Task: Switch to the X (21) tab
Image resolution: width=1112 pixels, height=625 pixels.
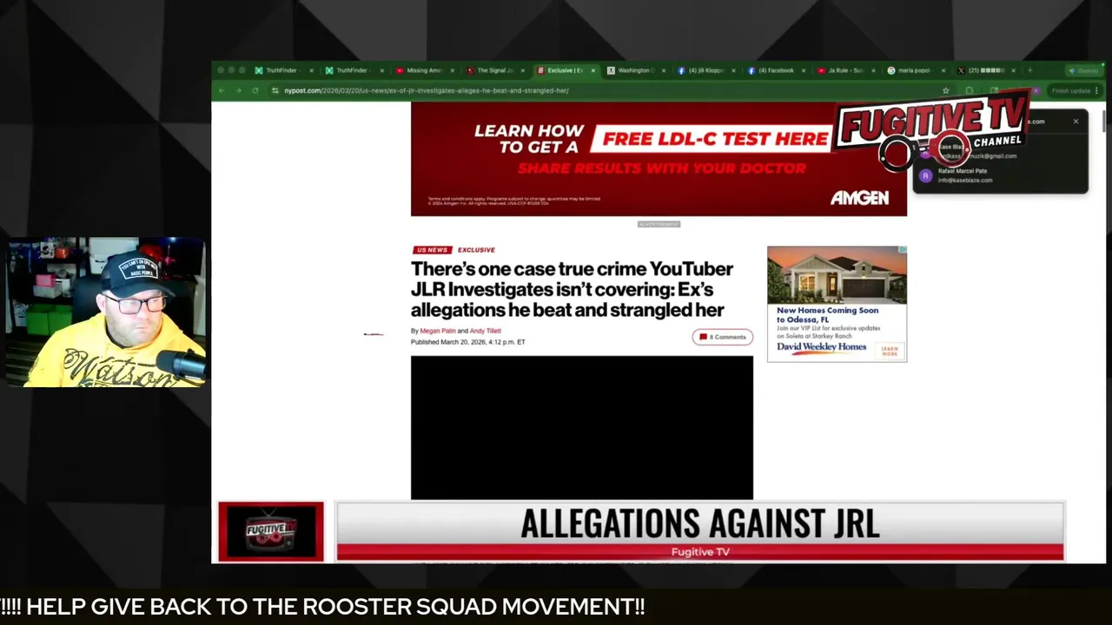Action: 985,70
